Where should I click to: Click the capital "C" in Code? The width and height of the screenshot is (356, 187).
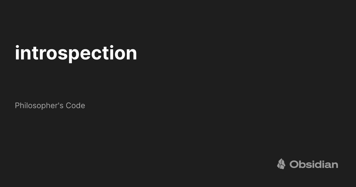click(x=69, y=106)
